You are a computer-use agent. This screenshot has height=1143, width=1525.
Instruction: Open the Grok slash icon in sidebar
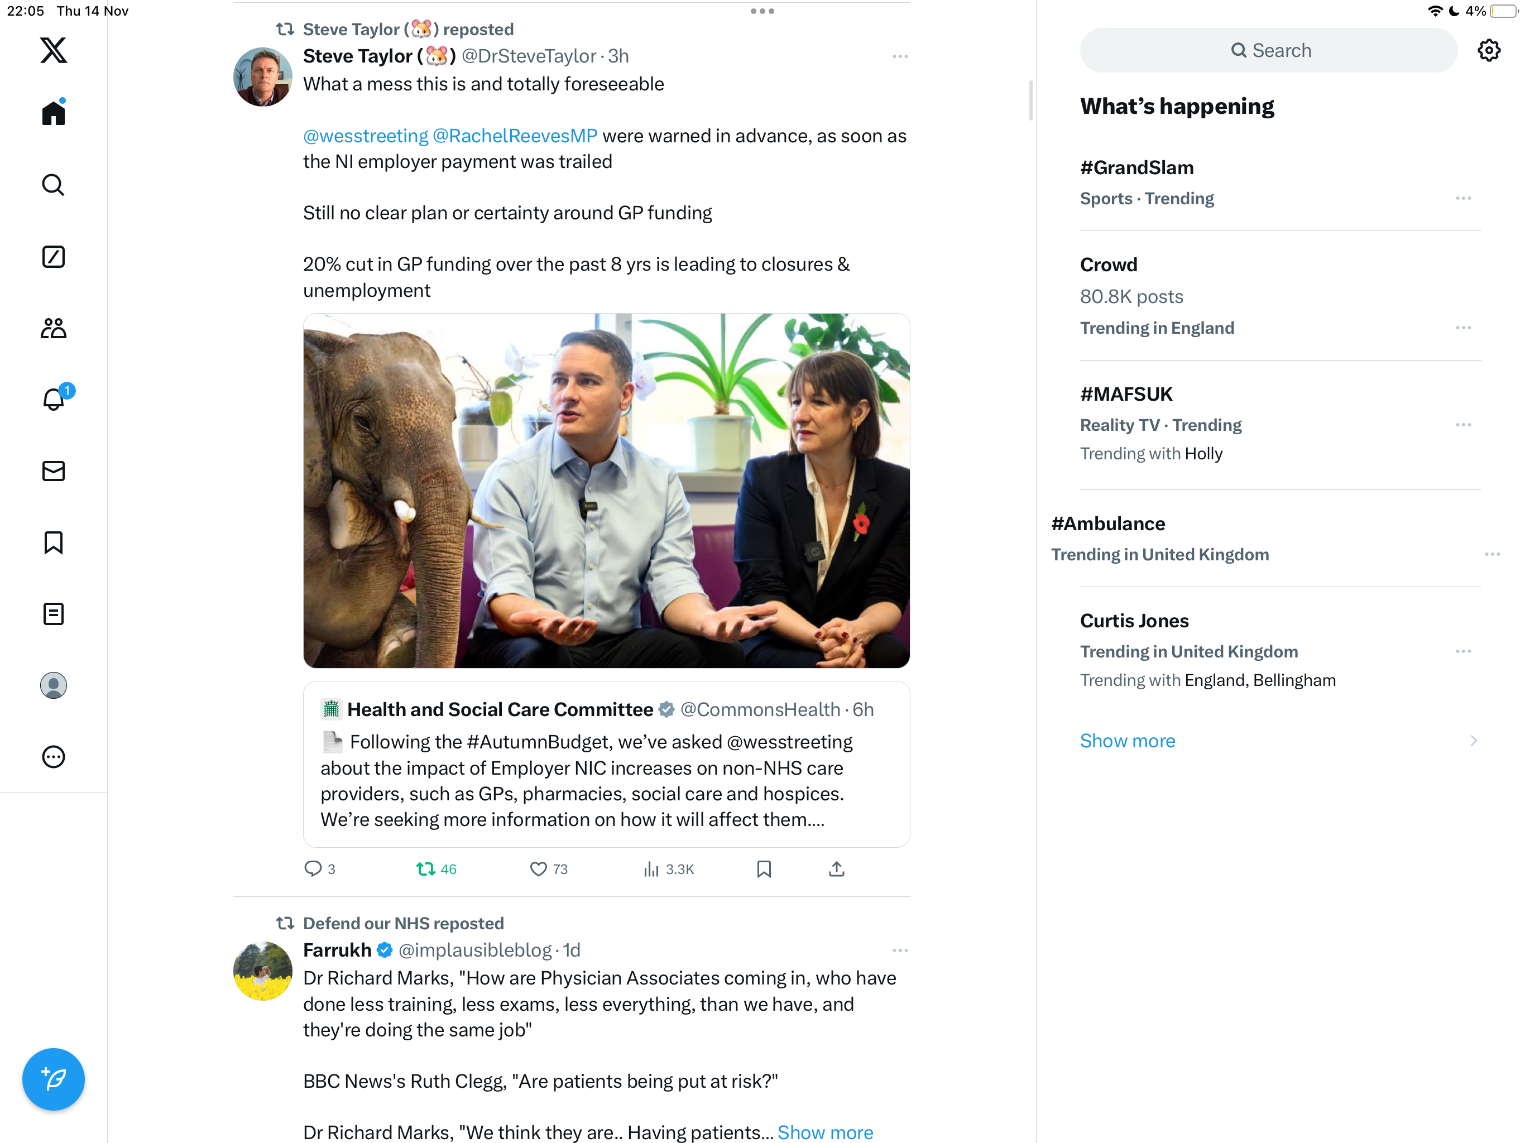coord(53,257)
